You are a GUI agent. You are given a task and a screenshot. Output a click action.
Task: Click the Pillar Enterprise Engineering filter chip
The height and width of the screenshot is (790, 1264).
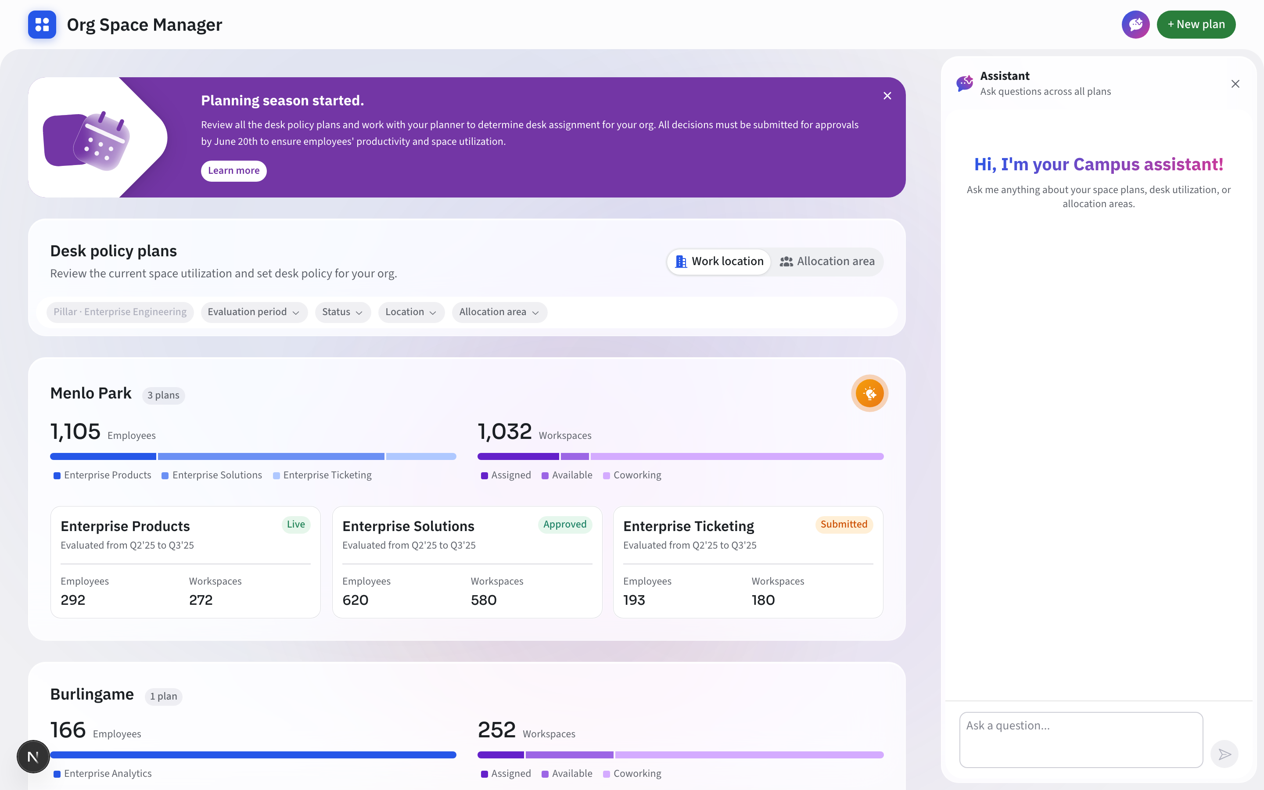(120, 312)
